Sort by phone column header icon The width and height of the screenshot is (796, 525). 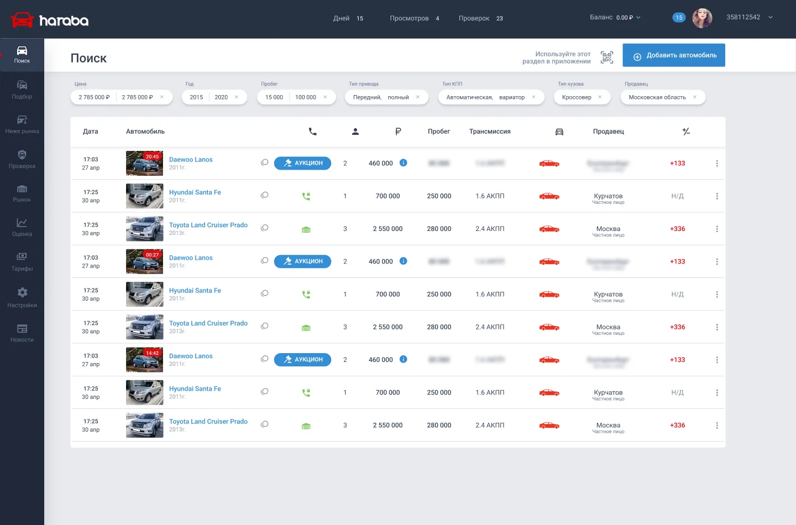pos(312,132)
